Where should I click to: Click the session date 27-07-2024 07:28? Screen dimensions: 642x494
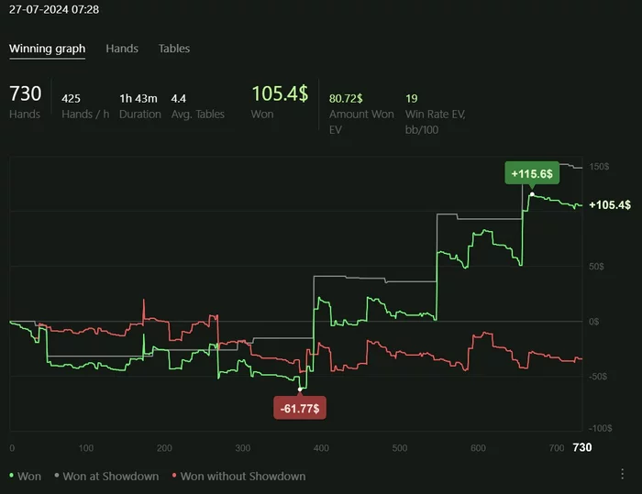click(x=54, y=9)
